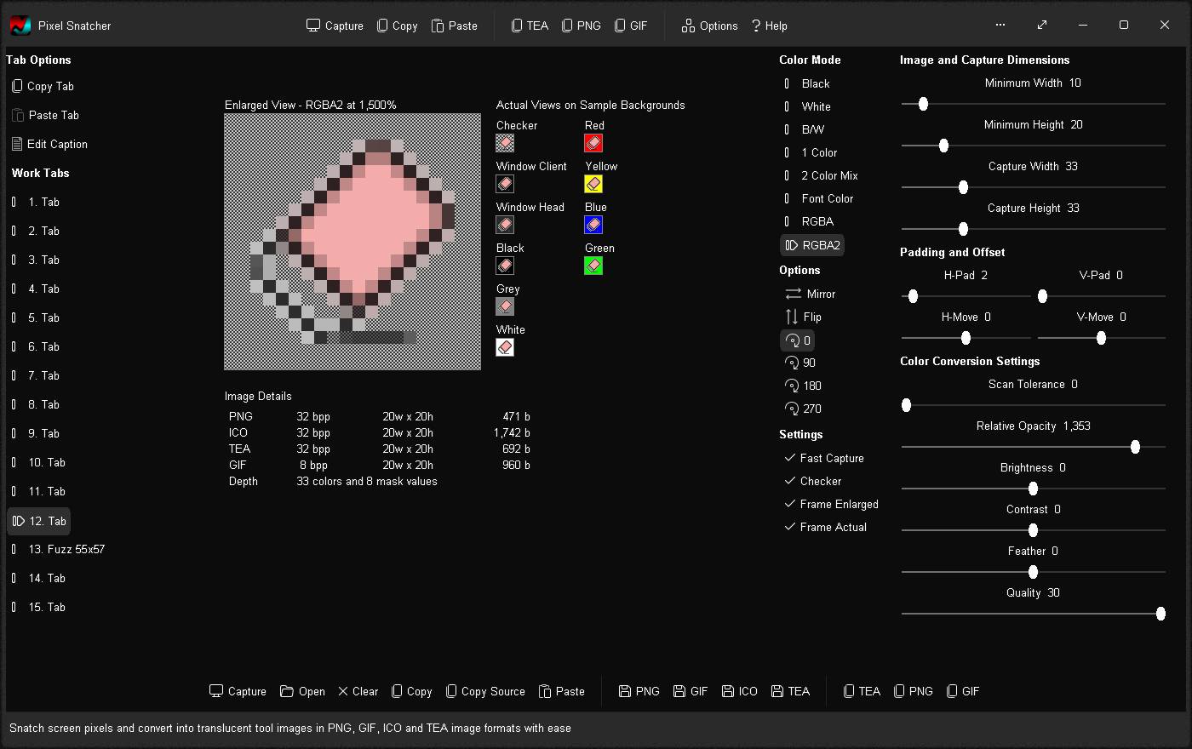Click Edit Caption in Tab Options

(x=56, y=144)
